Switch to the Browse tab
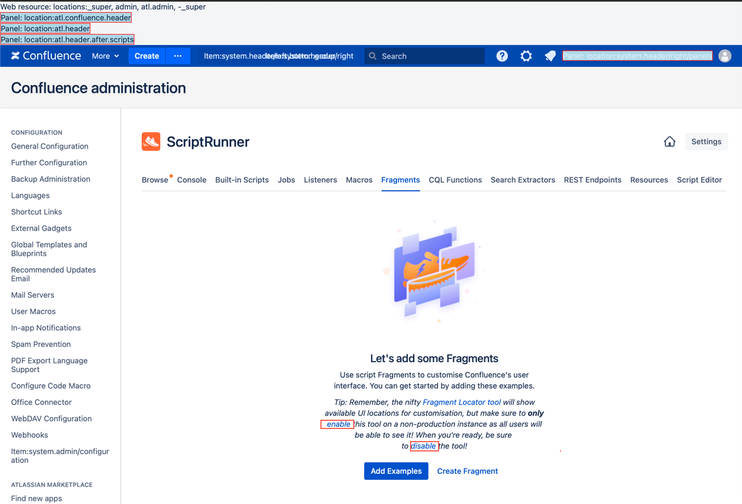The image size is (742, 504). tap(155, 180)
